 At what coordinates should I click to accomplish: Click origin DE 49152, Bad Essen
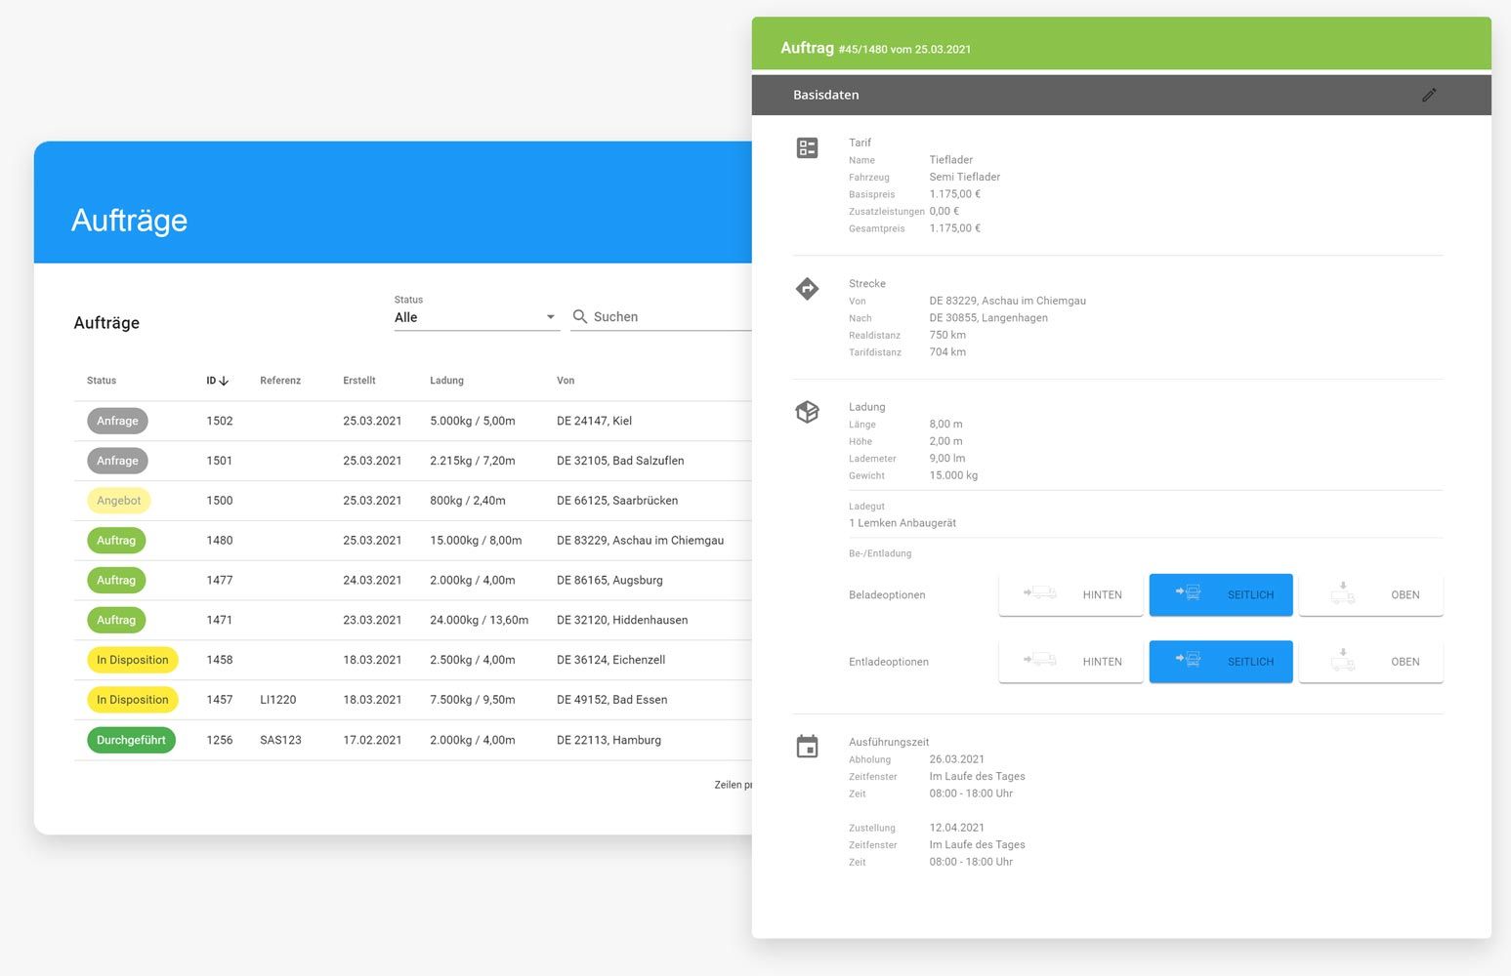tap(612, 700)
